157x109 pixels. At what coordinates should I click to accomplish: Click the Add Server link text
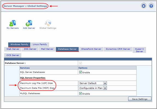click(x=29, y=28)
